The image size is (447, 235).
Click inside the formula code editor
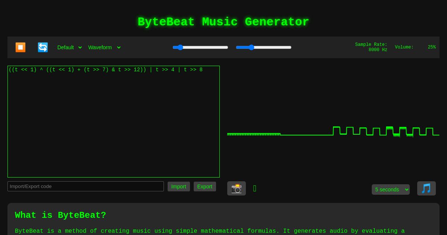(114, 122)
